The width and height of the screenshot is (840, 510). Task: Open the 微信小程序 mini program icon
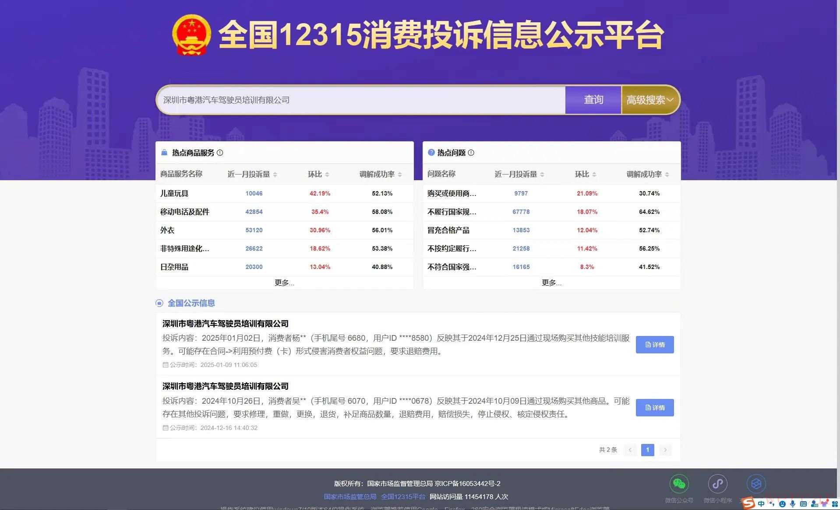[717, 484]
